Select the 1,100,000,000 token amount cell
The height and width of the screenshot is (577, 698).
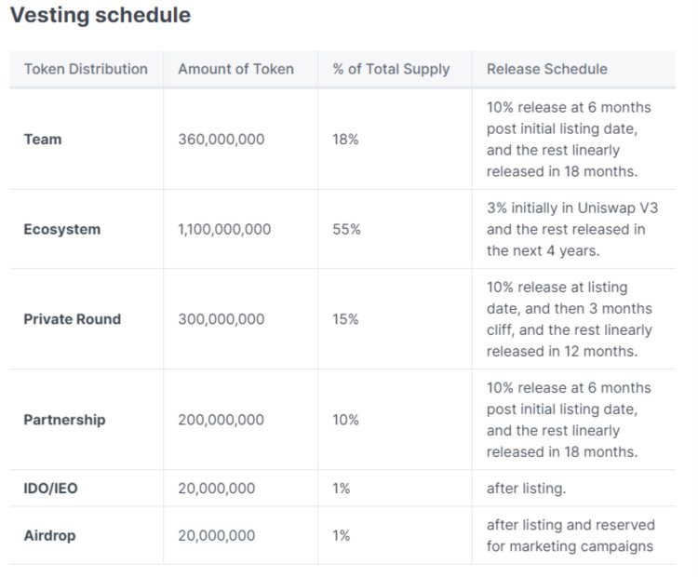[224, 229]
